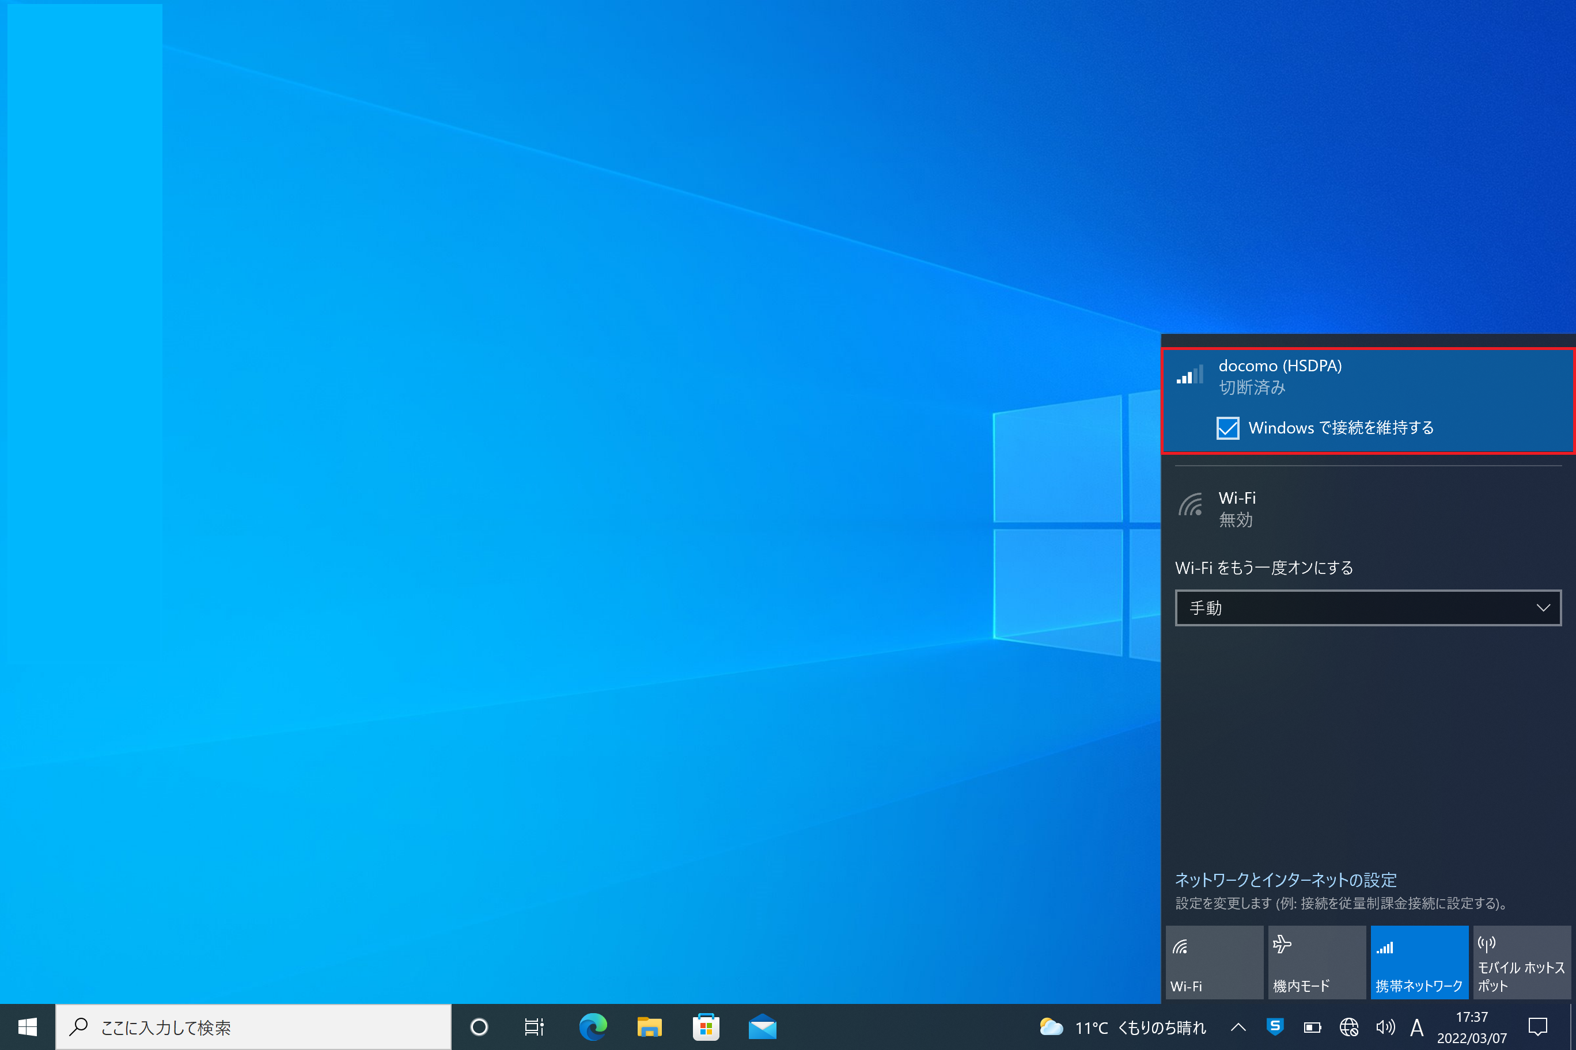
Task: Toggle the Wi-Fi quick action tile
Action: (1214, 963)
